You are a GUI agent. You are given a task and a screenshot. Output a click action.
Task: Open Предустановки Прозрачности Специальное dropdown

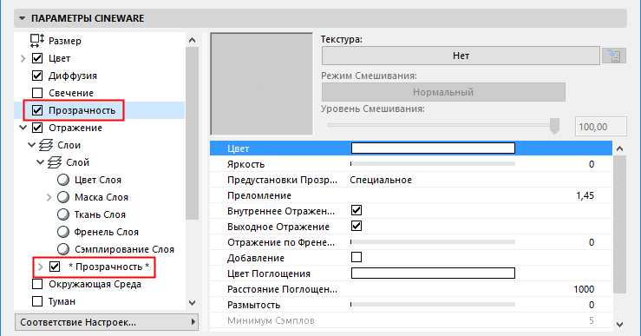381,180
